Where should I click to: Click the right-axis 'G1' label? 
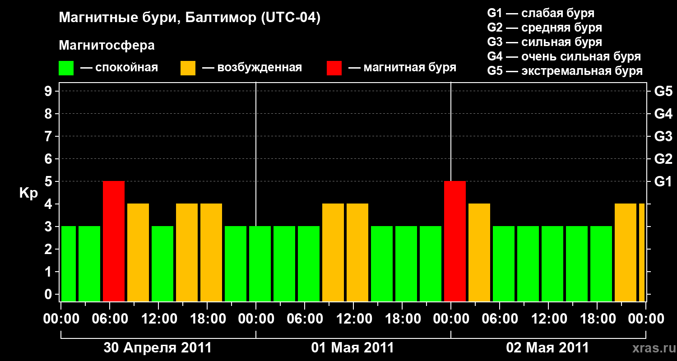coord(663,181)
